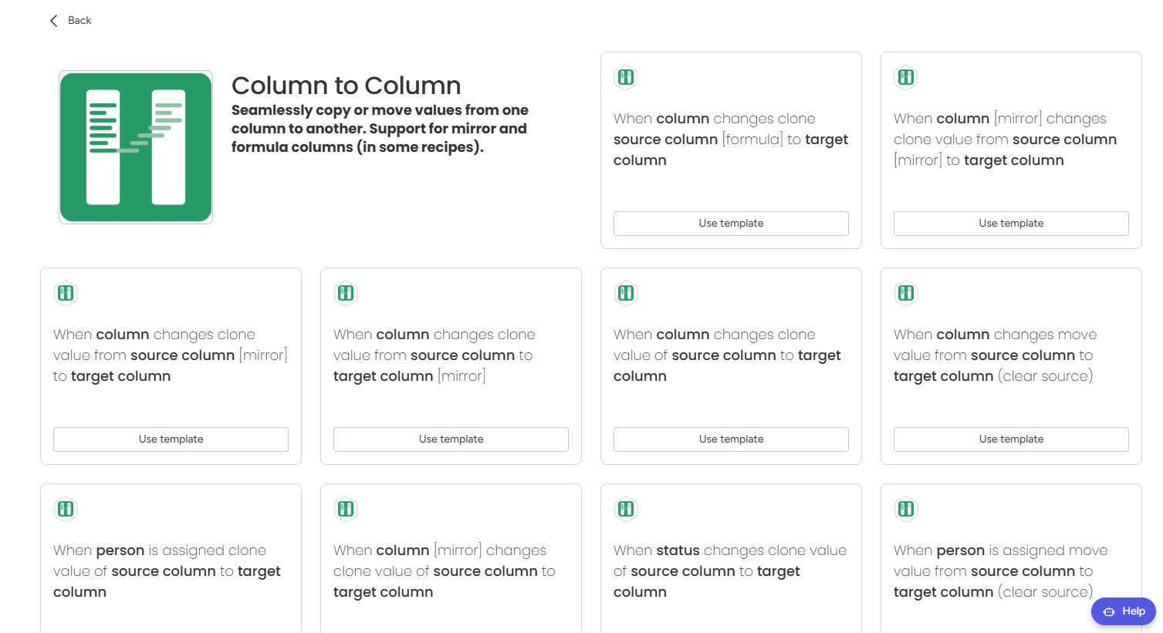Screen dimensions: 1163x633
Task: Select column [mirror] changes clone value of source recipe
Action: tap(445, 571)
